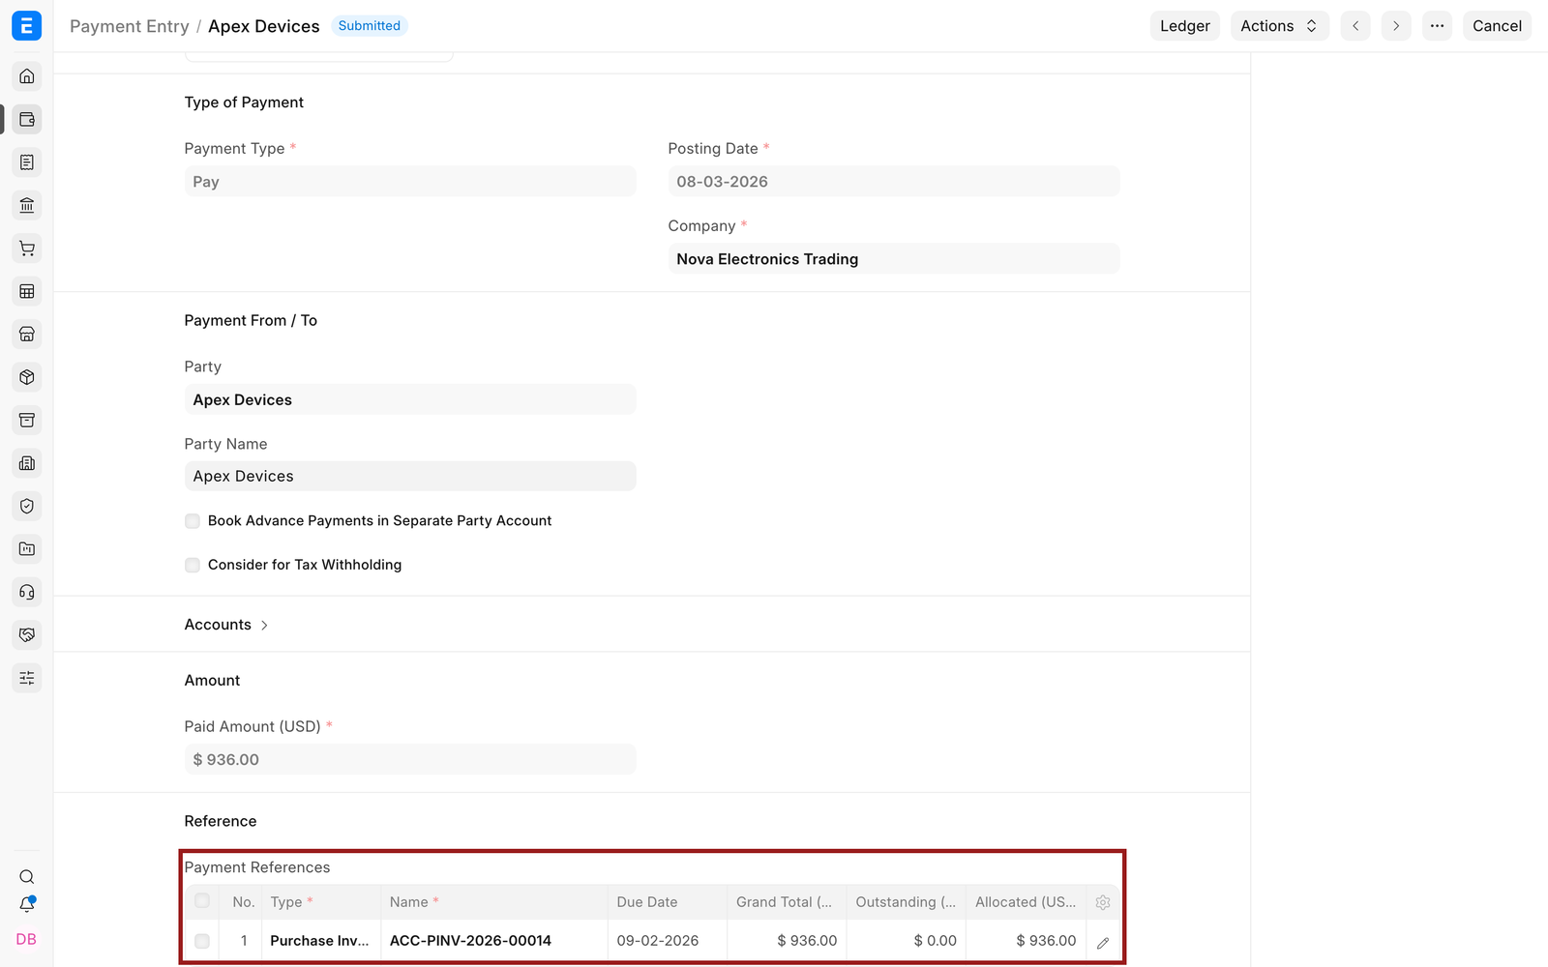Toggle Book Advance Payments in Separate Party Account
Screen dimensions: 1548x967
[193, 521]
